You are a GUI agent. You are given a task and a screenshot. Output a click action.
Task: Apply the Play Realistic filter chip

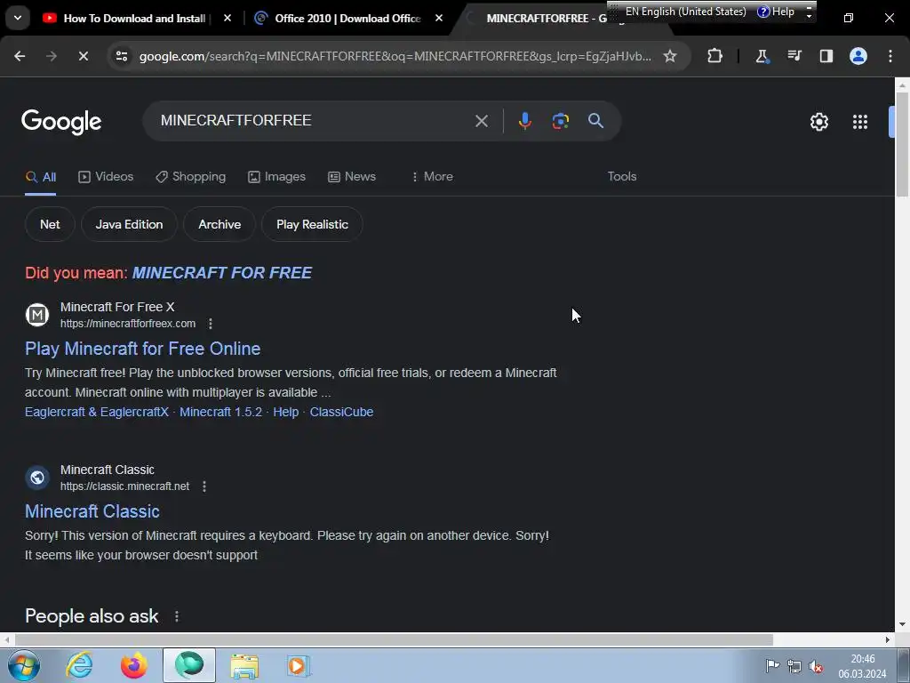312,224
